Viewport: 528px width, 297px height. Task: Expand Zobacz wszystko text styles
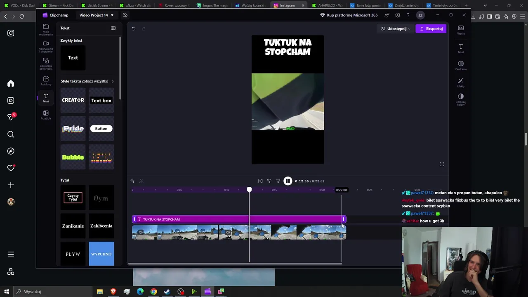click(x=98, y=81)
